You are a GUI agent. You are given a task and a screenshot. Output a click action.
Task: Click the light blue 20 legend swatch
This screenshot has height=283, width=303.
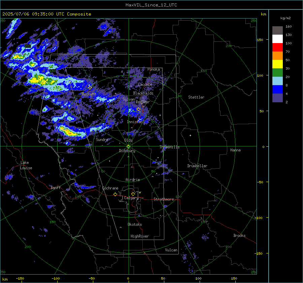[277, 81]
